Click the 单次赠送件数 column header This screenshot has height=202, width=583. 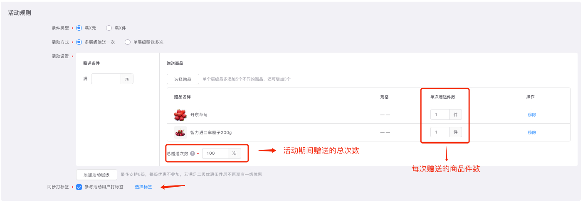pyautogui.click(x=445, y=97)
